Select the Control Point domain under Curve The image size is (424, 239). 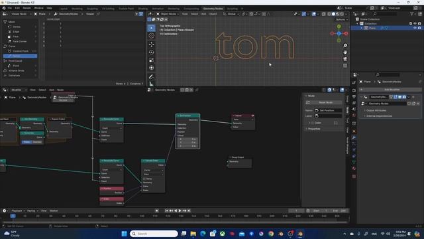coord(21,51)
